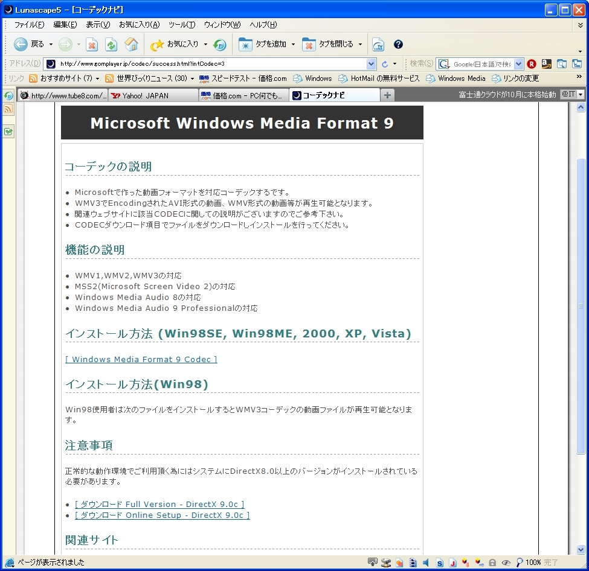Switch to the tube8.com tab
Image resolution: width=589 pixels, height=571 pixels.
[63, 96]
